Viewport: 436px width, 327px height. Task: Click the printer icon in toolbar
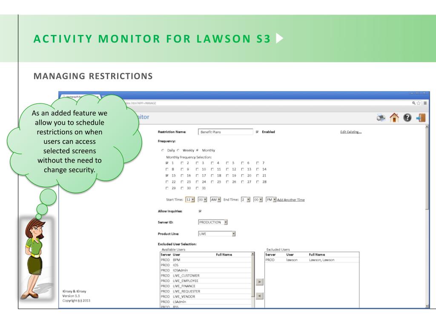point(381,118)
